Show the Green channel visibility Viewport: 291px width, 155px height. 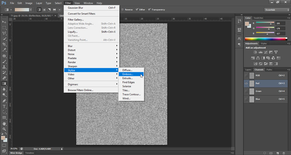click(246, 91)
